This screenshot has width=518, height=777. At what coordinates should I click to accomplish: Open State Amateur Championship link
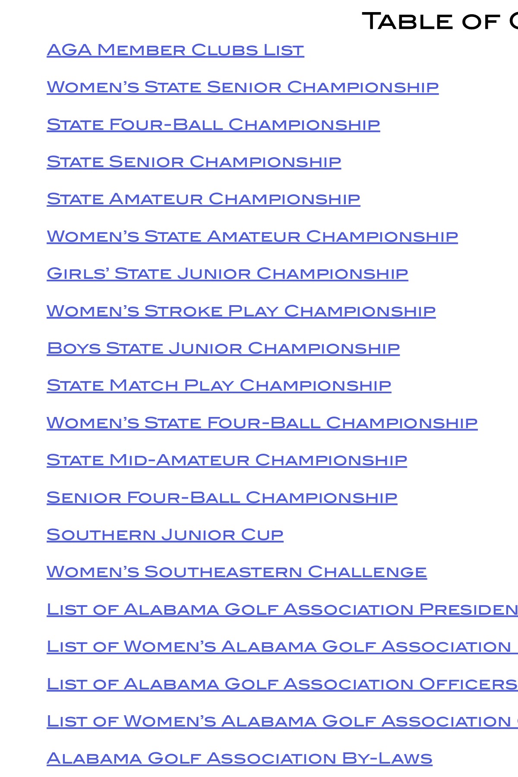coord(203,199)
